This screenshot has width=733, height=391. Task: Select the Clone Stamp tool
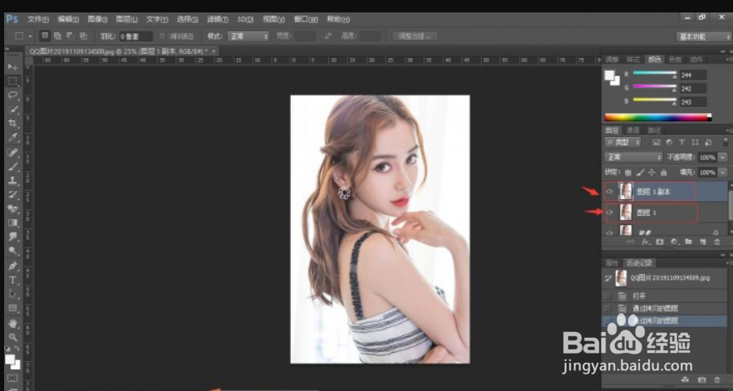coord(12,180)
